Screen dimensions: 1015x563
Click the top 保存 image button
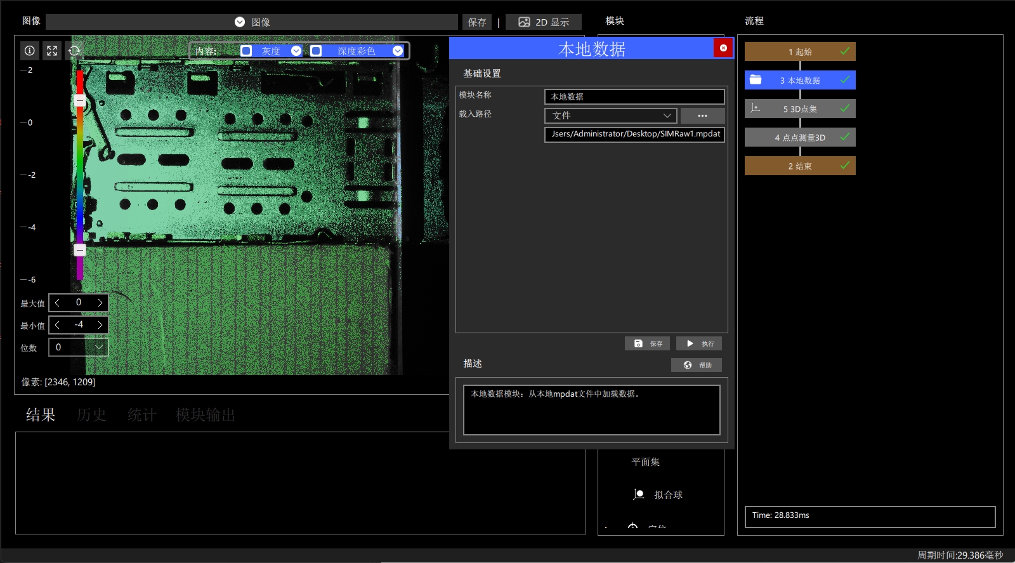(x=477, y=22)
